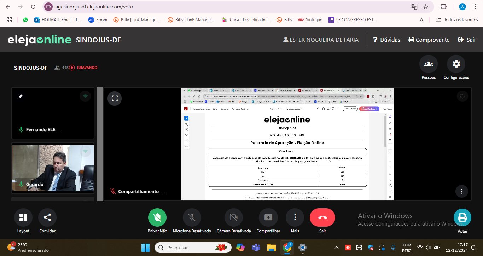Image resolution: width=483 pixels, height=256 pixels.
Task: Click the Votar printer icon button
Action: click(462, 217)
